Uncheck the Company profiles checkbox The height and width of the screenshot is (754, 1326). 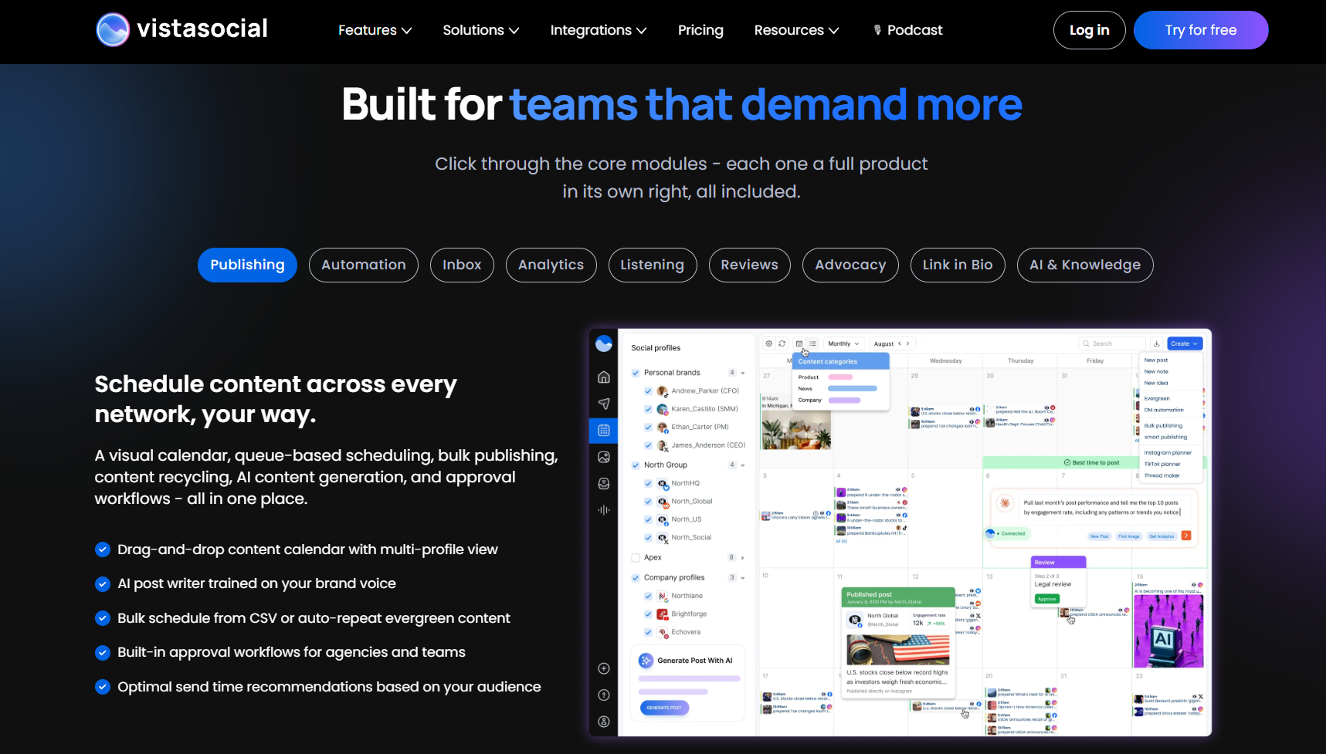click(636, 577)
